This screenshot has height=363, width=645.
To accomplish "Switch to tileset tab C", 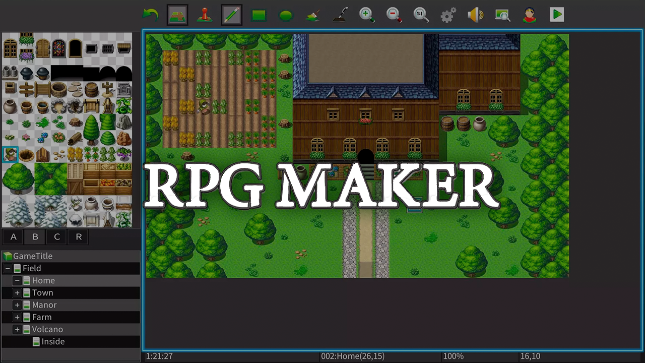I will (x=57, y=236).
